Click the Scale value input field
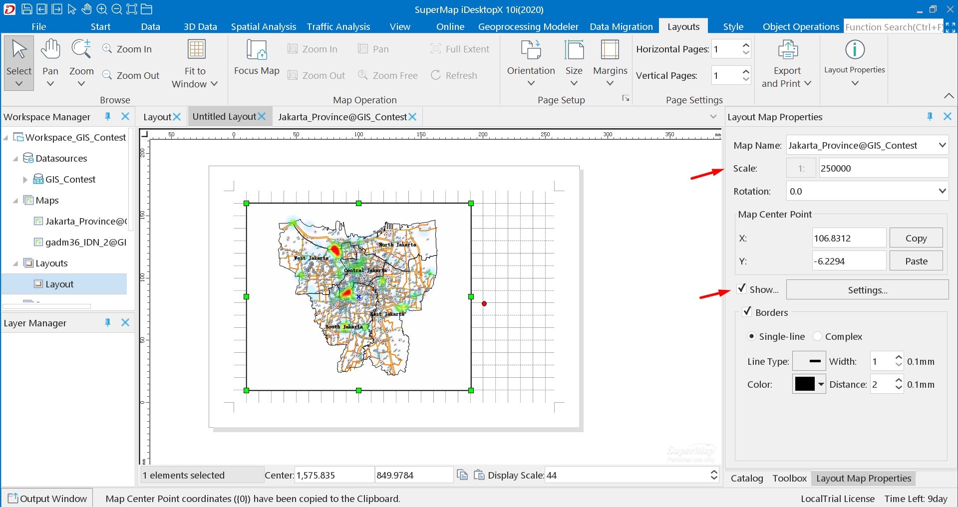 coord(884,168)
